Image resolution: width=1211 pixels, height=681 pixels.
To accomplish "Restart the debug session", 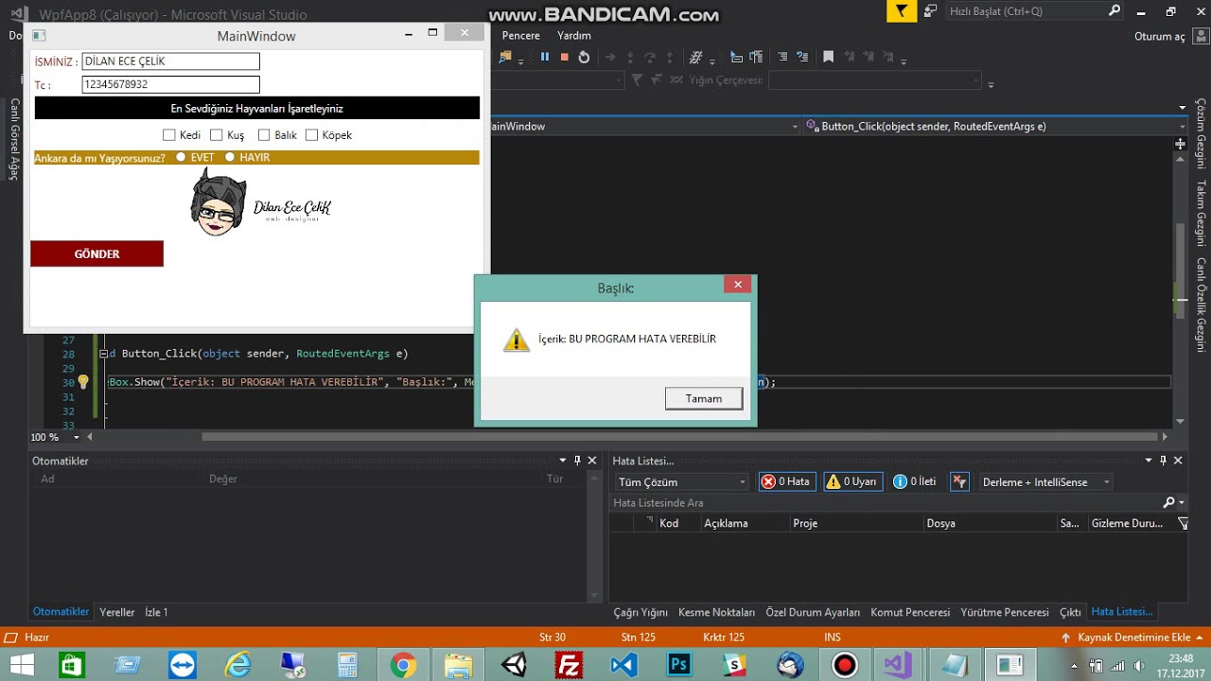I will [584, 57].
